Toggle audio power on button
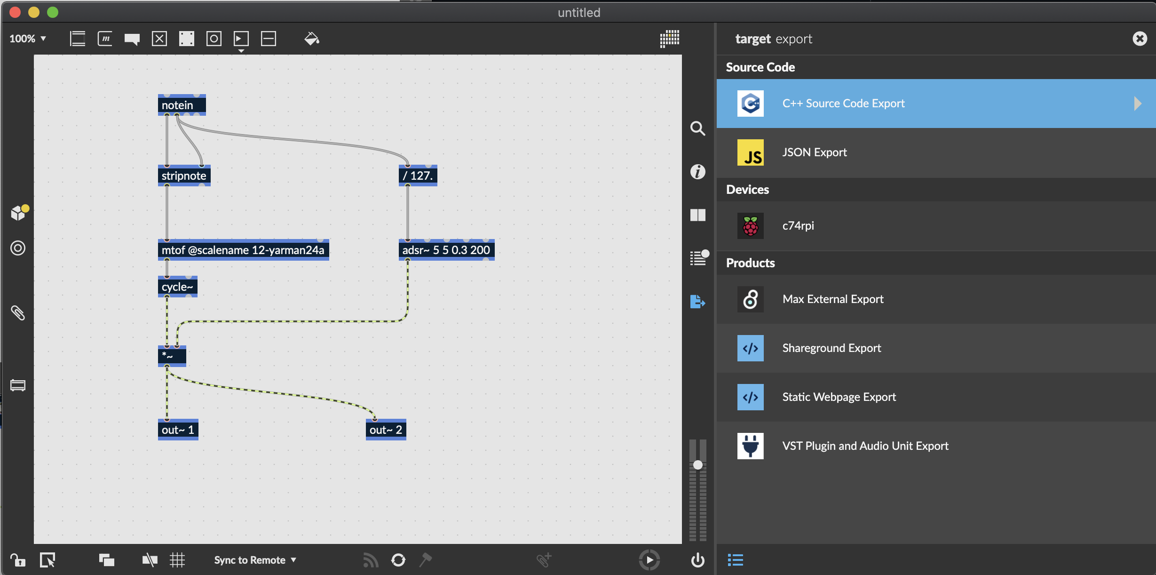 click(x=697, y=560)
